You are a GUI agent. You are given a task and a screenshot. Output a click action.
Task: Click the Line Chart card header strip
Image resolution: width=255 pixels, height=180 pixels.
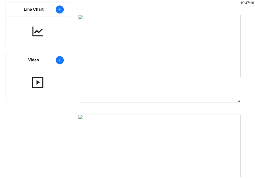pyautogui.click(x=37, y=9)
